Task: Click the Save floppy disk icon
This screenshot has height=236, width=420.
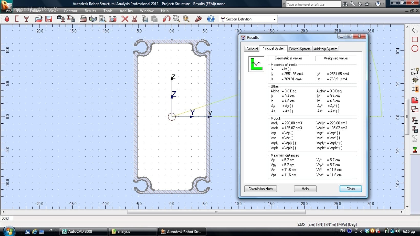Action: pos(49,19)
